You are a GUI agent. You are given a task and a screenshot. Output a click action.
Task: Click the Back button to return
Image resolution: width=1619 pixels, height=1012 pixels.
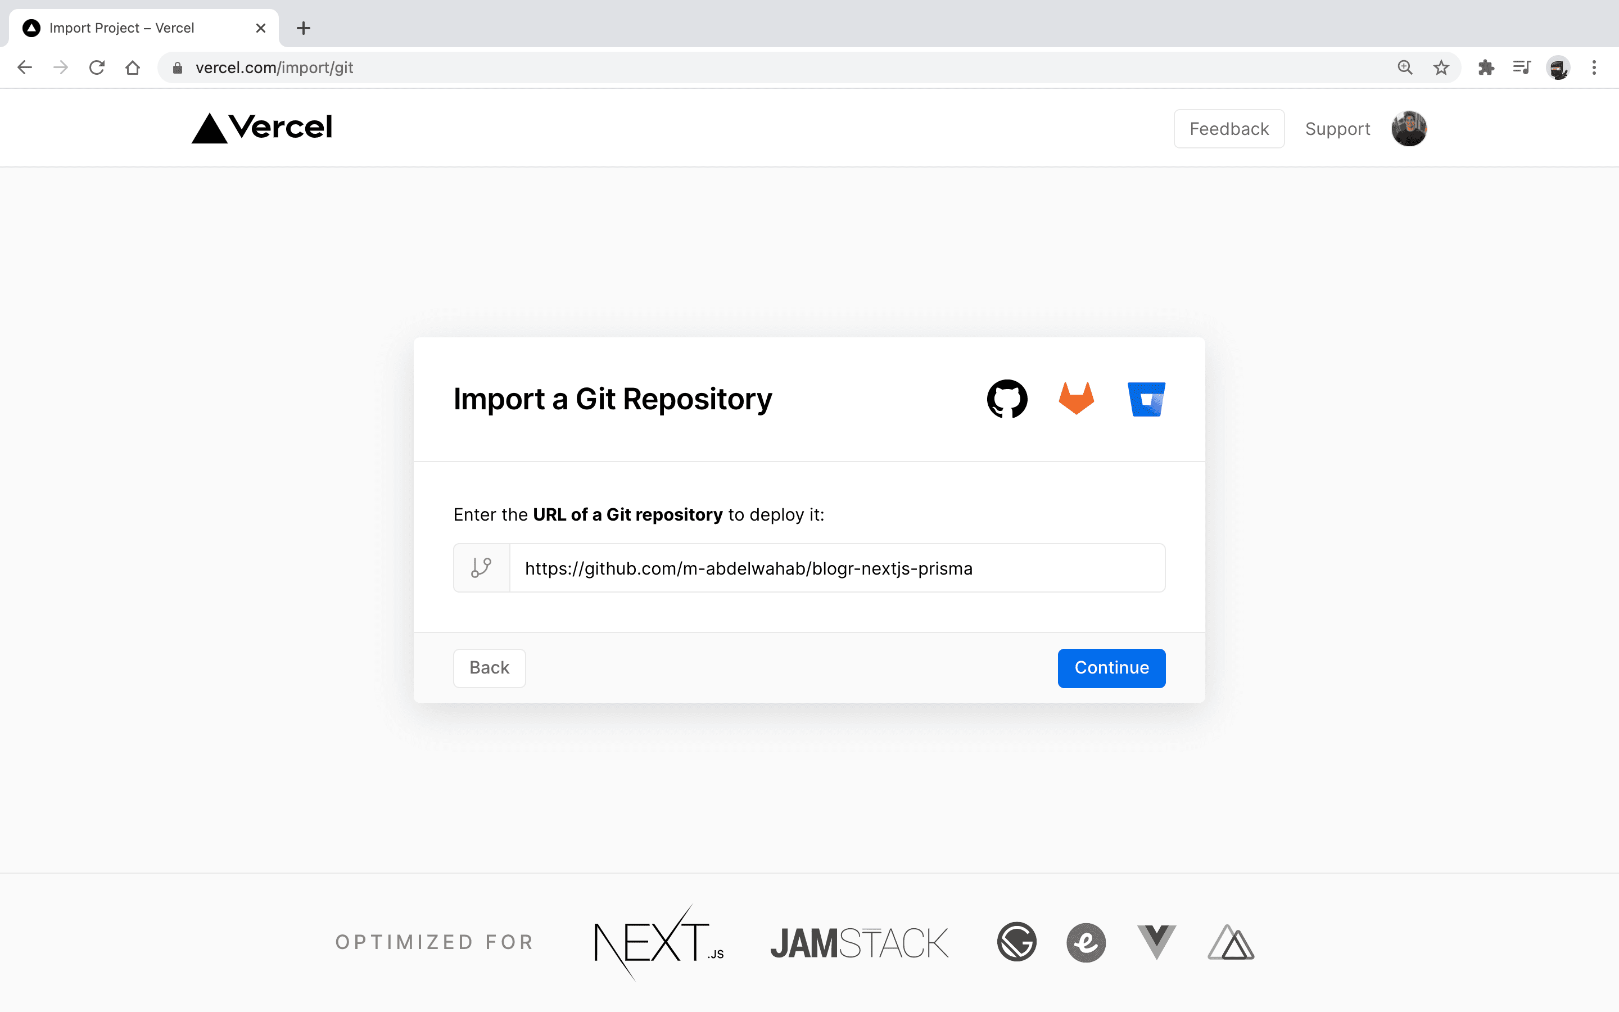[490, 667]
